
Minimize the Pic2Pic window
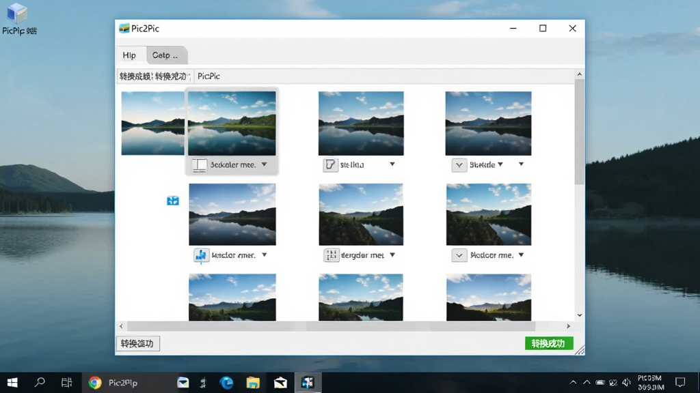(x=513, y=29)
